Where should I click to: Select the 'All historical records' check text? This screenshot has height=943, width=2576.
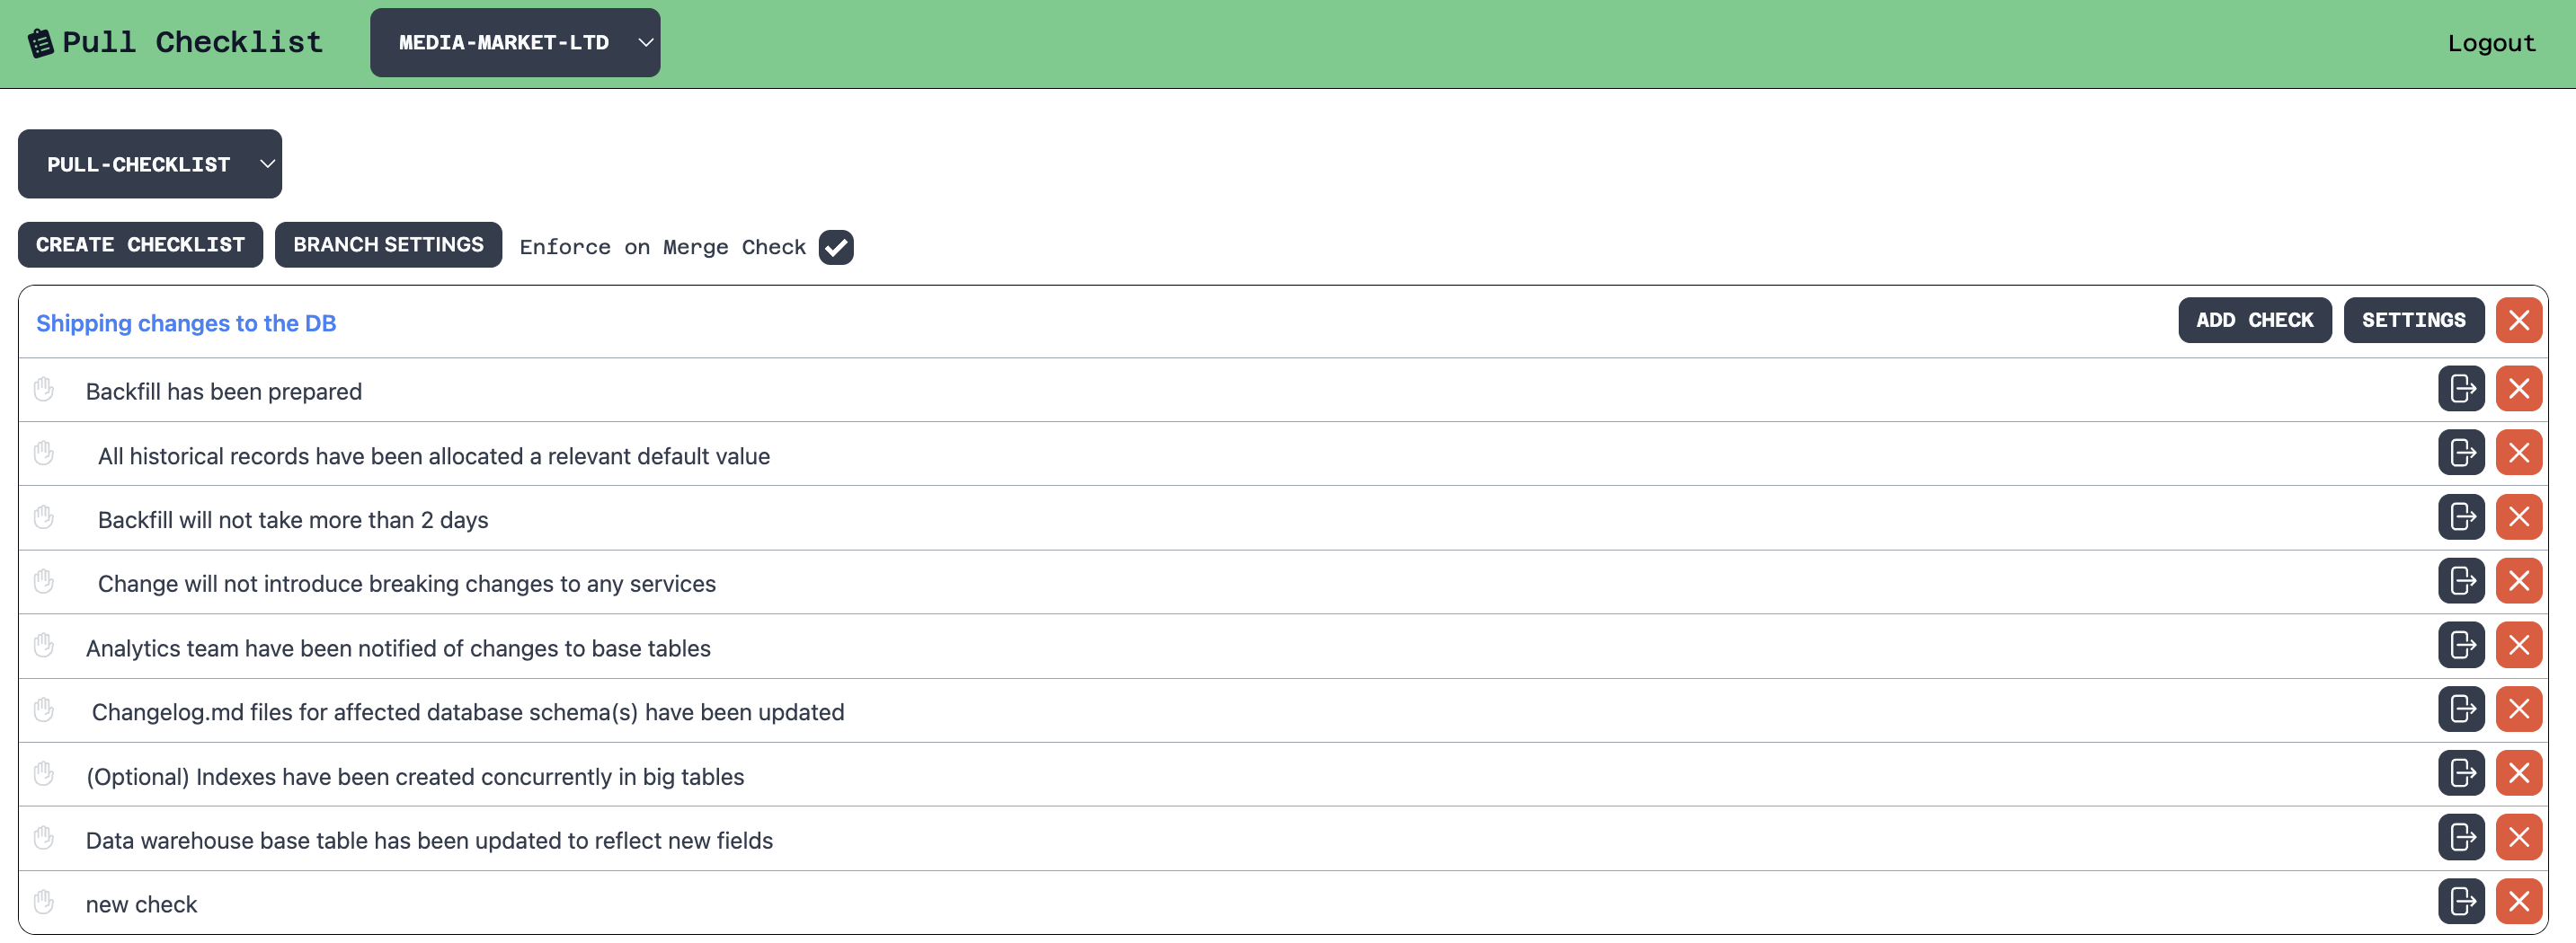[434, 456]
